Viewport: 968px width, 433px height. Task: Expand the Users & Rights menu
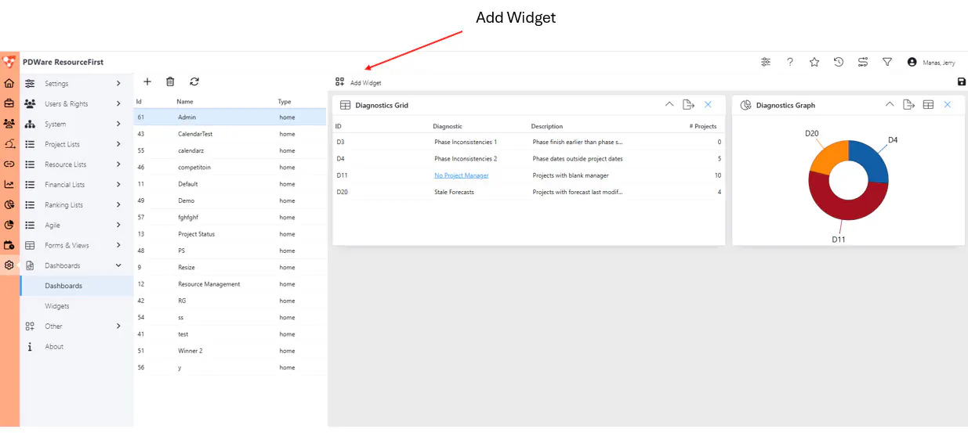118,103
